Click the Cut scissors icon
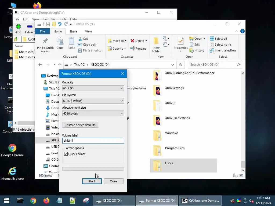 tap(80, 39)
